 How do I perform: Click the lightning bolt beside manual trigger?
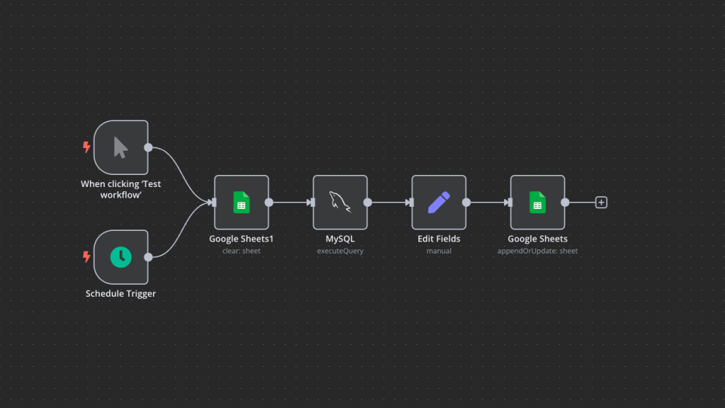tap(87, 147)
